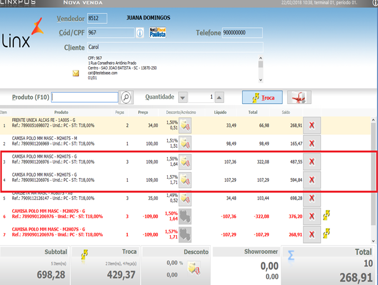Click the sigma icon in Total panel
Screen dimensions: 378x285
point(291,256)
